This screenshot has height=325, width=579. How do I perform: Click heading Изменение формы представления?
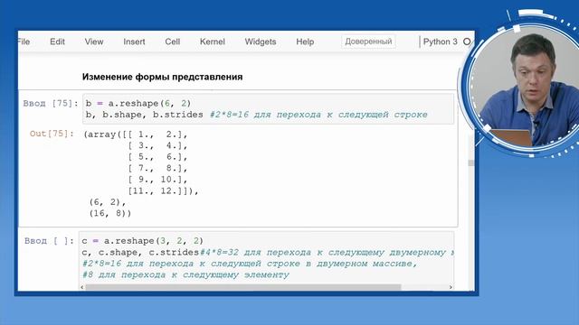pyautogui.click(x=163, y=77)
